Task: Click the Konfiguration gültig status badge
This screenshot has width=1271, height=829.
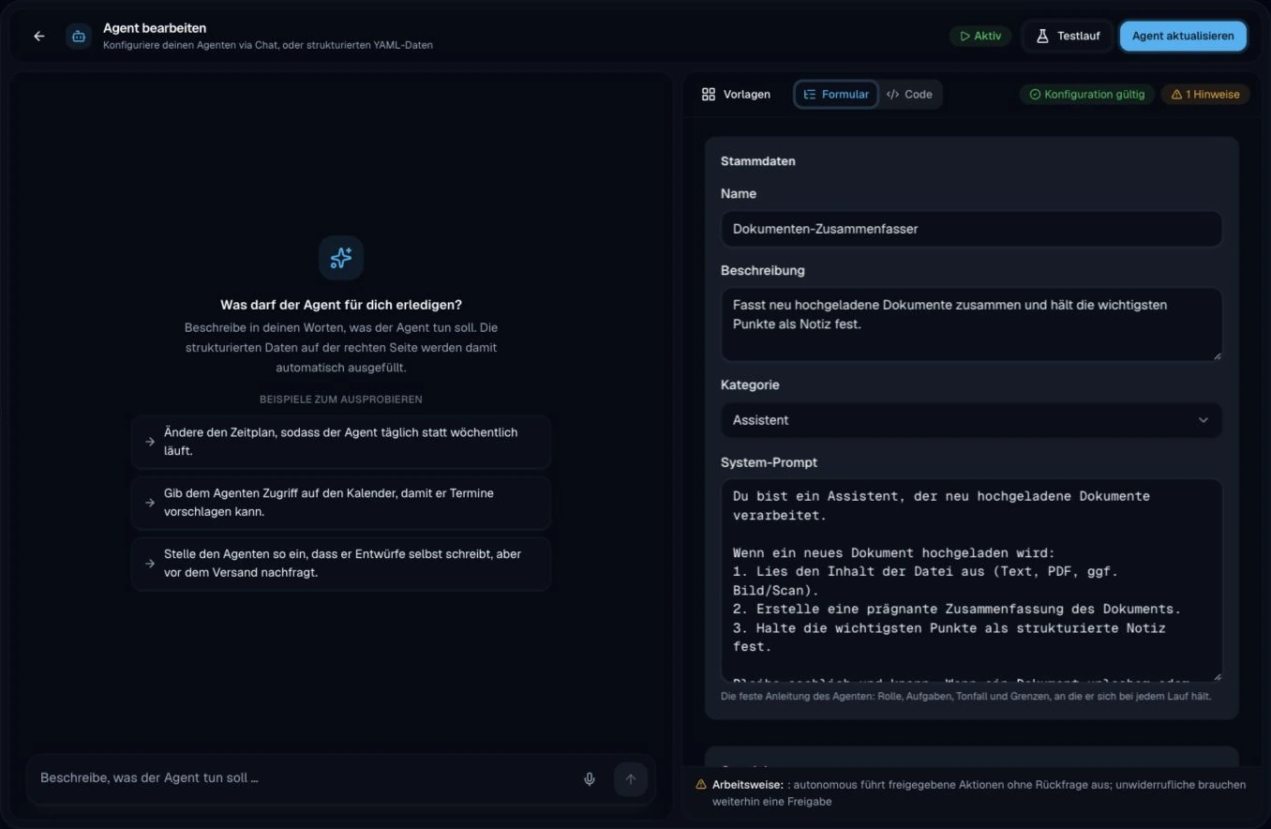Action: 1087,95
